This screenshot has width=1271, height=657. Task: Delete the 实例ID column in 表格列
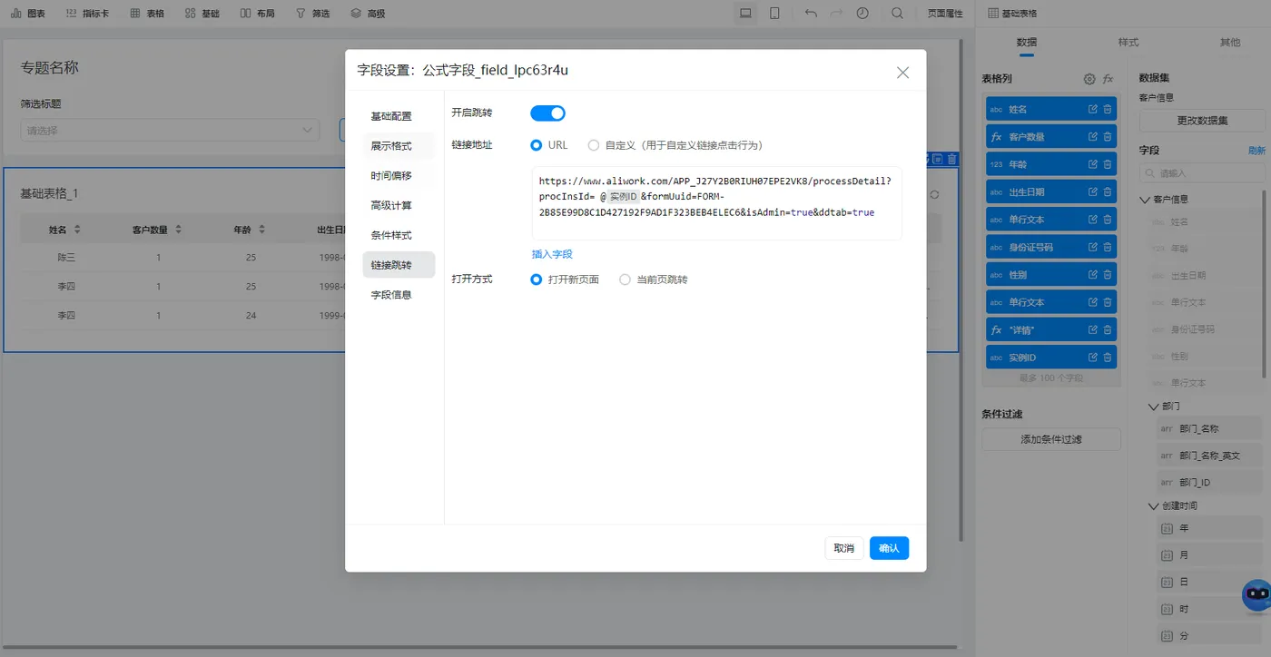coord(1108,358)
